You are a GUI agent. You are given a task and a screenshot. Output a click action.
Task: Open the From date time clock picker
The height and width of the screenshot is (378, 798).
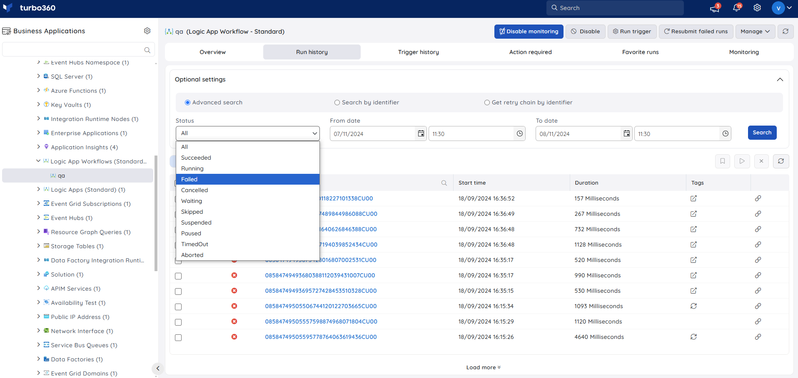point(520,133)
